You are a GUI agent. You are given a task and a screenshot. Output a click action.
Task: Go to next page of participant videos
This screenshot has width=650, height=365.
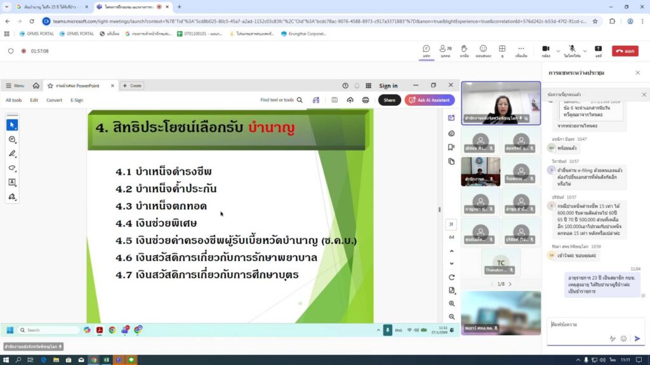(510, 284)
